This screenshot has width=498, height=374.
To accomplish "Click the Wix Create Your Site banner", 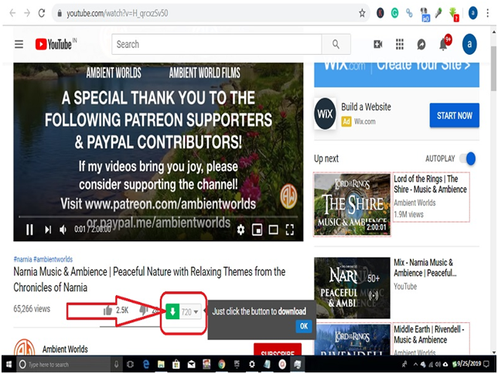I will click(397, 75).
